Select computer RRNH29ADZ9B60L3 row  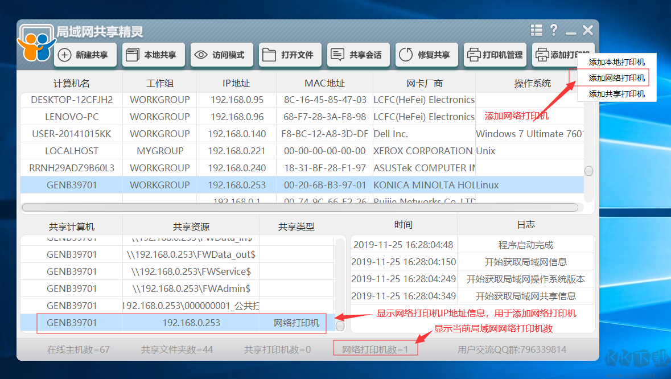point(302,168)
